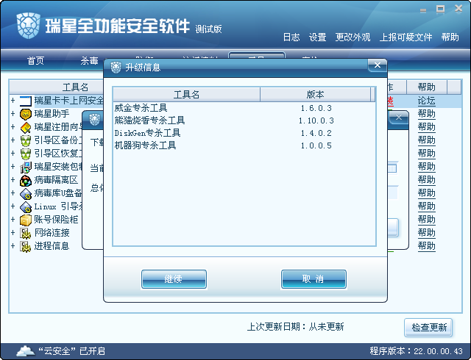Image resolution: width=471 pixels, height=360 pixels.
Task: Open 帮助 link for 进程信息 row
Action: (427, 246)
